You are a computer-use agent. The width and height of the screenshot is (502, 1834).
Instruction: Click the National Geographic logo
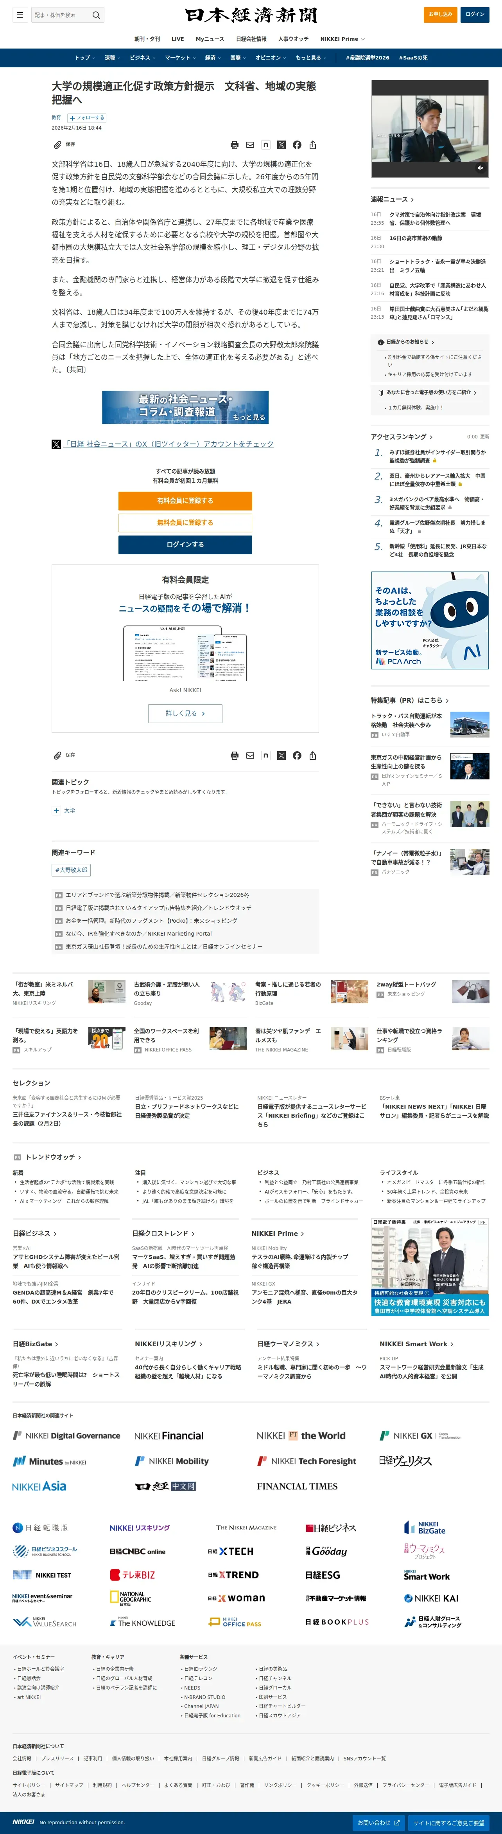point(131,1598)
